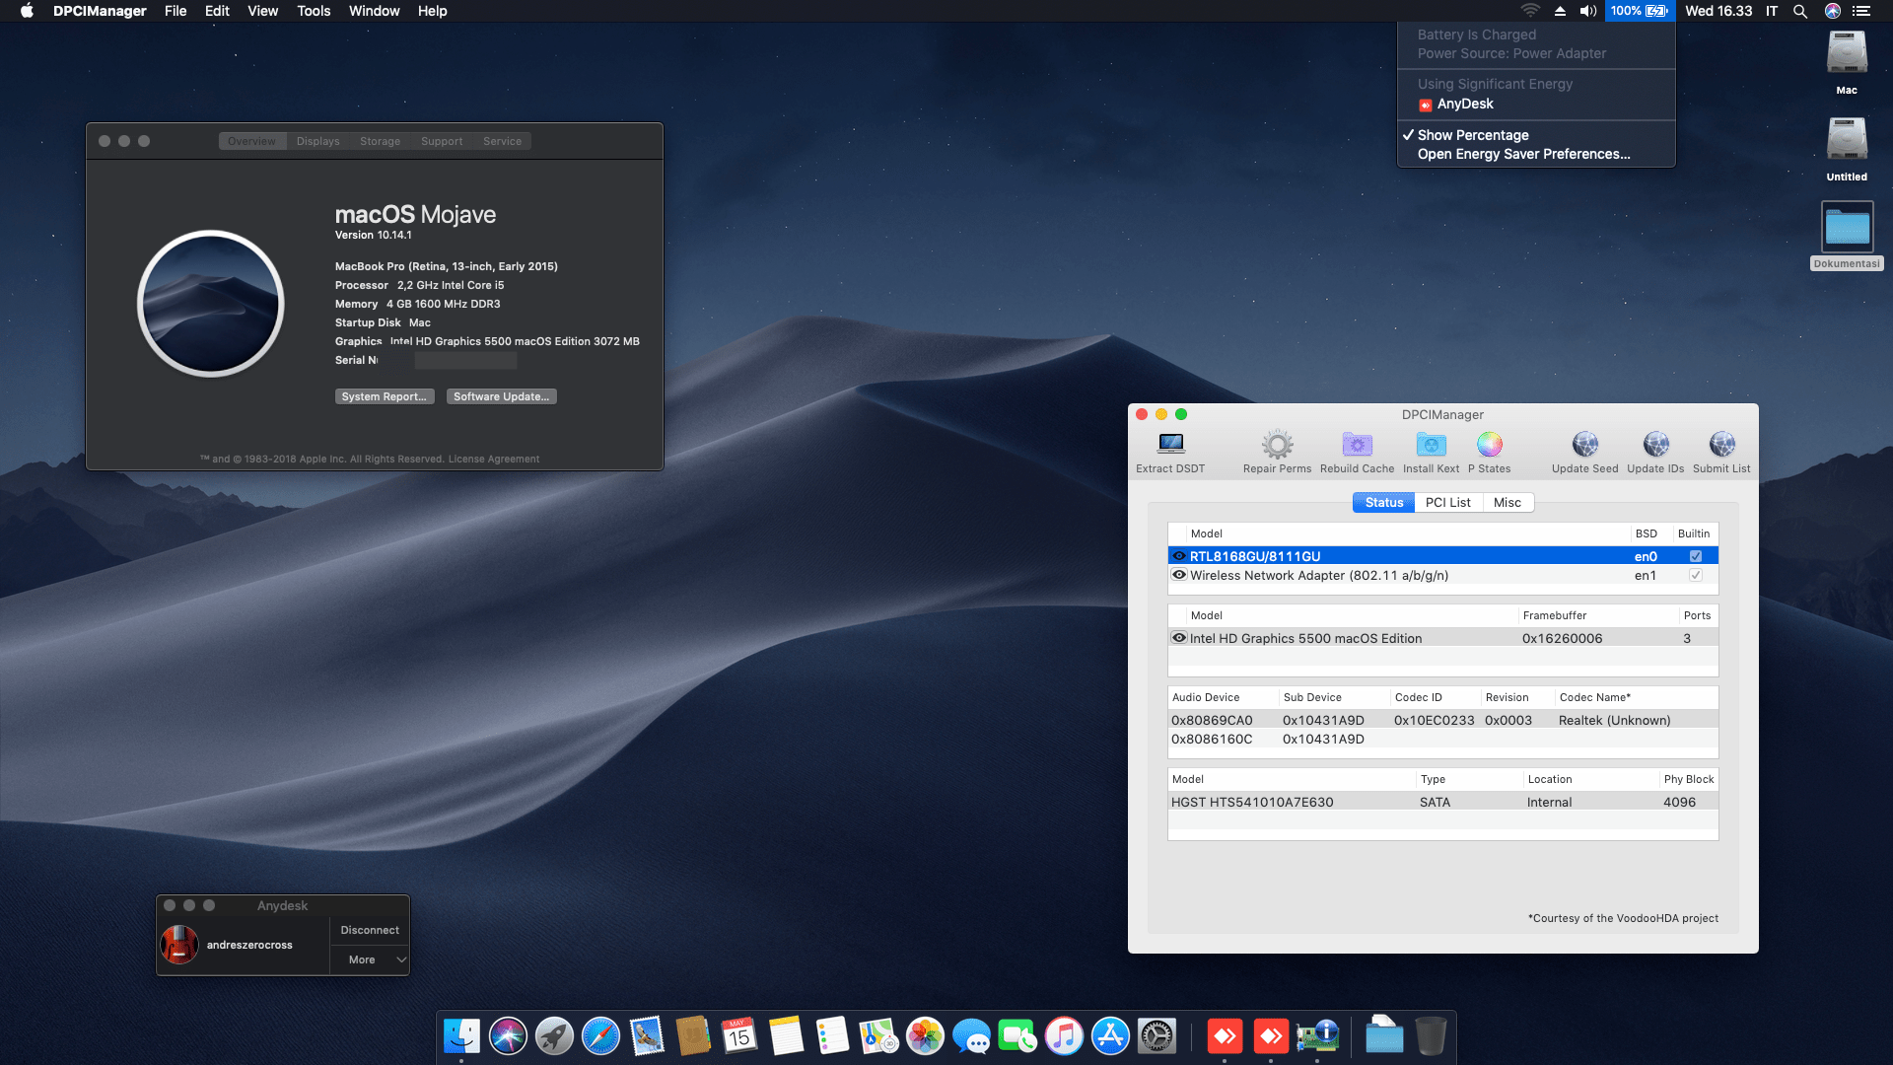Expand the More dropdown in Anydesk window
The image size is (1893, 1065).
[x=370, y=959]
